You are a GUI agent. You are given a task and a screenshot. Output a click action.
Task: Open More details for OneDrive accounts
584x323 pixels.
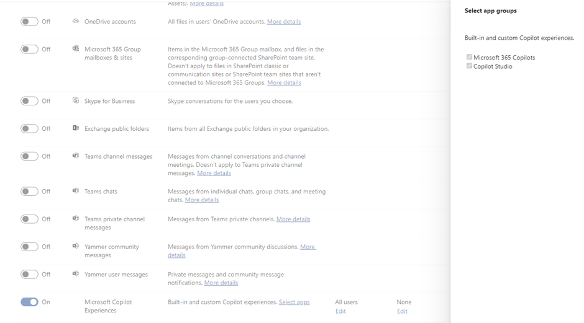coord(284,22)
